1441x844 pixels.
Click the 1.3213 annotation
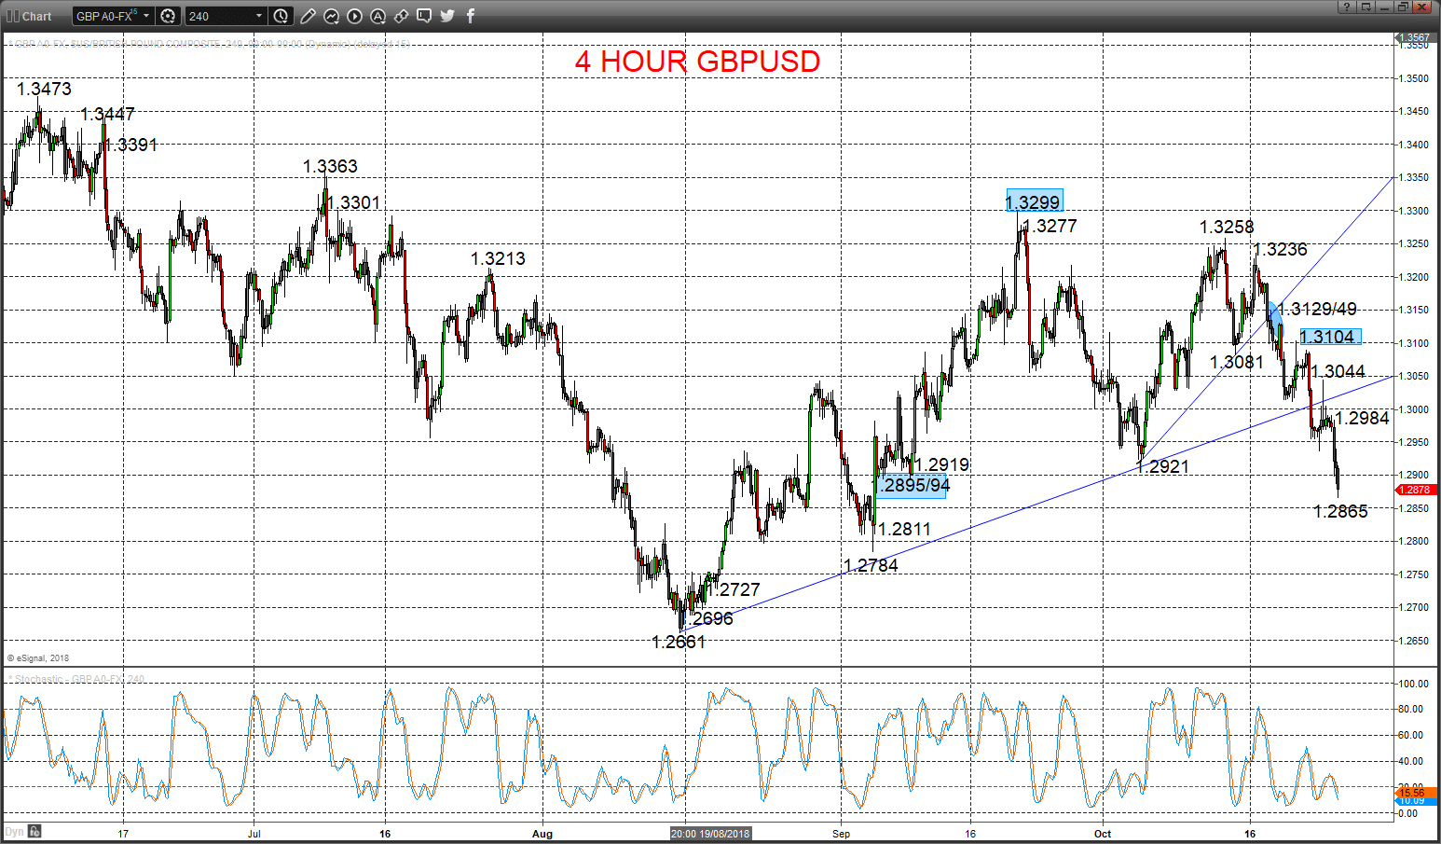click(498, 258)
